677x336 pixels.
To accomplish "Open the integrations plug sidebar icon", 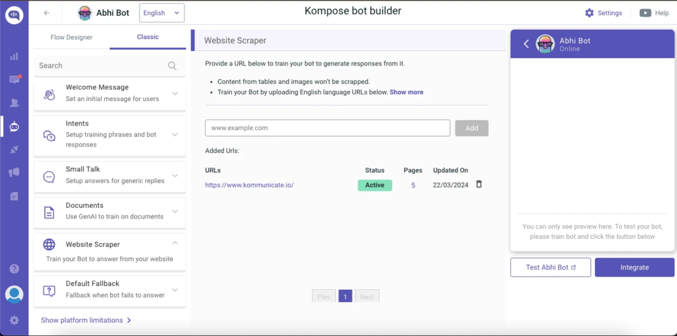I will click(15, 150).
